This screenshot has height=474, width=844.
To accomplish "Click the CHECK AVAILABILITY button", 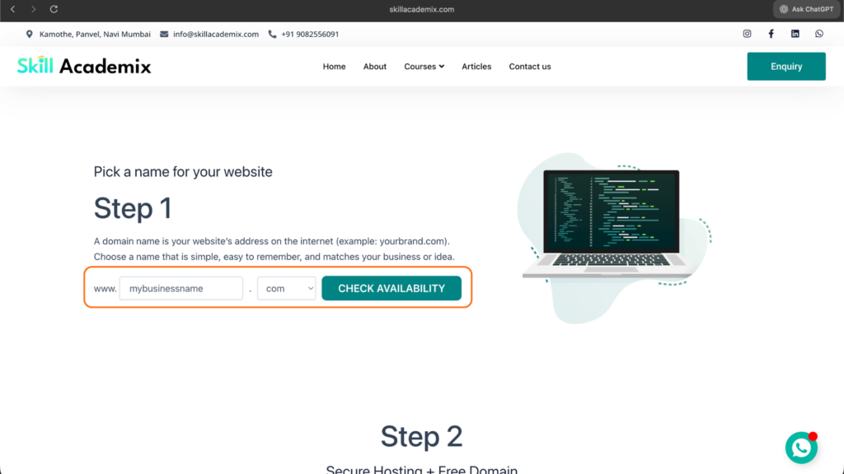I will 392,289.
